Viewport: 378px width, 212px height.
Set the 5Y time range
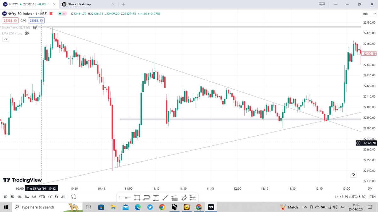(x=56, y=197)
